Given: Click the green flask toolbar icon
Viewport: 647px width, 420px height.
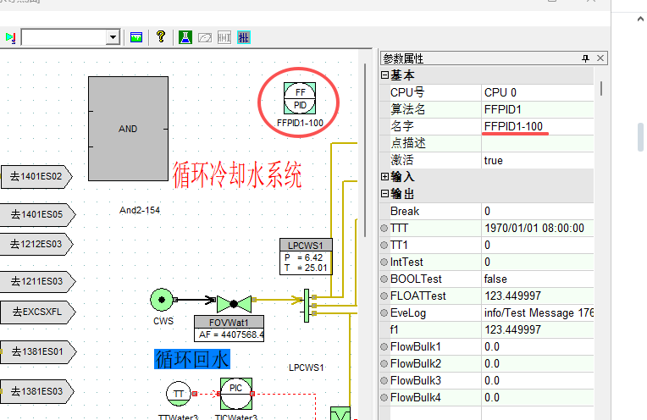Looking at the screenshot, I should pos(184,37).
